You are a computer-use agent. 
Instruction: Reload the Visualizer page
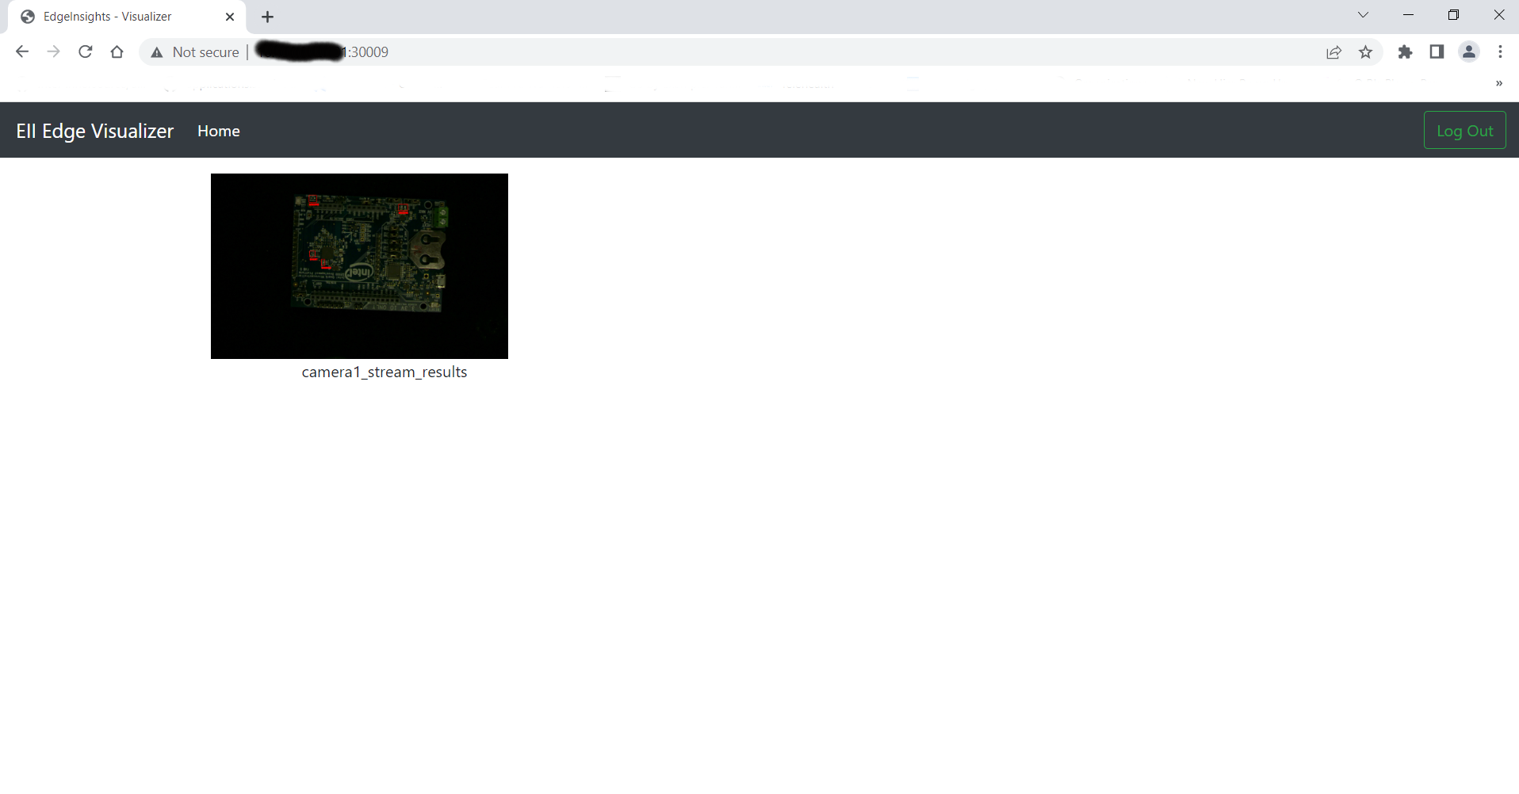(86, 52)
